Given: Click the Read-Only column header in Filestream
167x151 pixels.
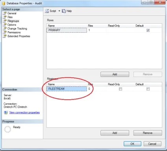Looking at the screenshot, I should pos(114,84).
